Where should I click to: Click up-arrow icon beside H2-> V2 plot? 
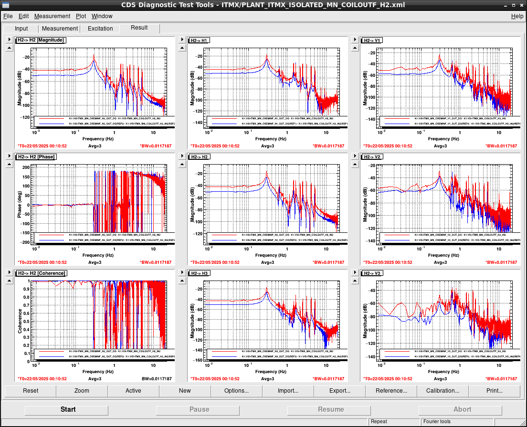pyautogui.click(x=355, y=165)
